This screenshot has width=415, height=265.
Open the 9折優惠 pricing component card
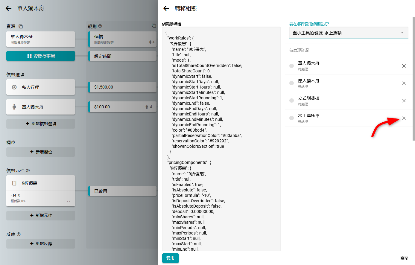[41, 183]
